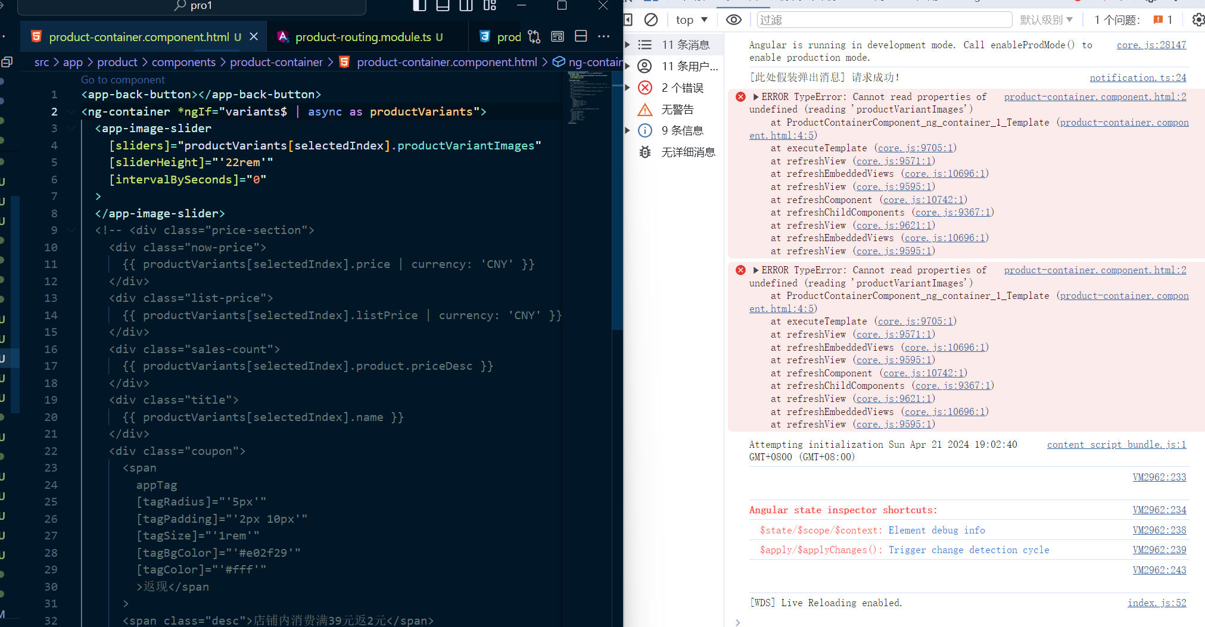This screenshot has height=627, width=1205.
Task: Open the index.js:52 source link
Action: [1157, 603]
